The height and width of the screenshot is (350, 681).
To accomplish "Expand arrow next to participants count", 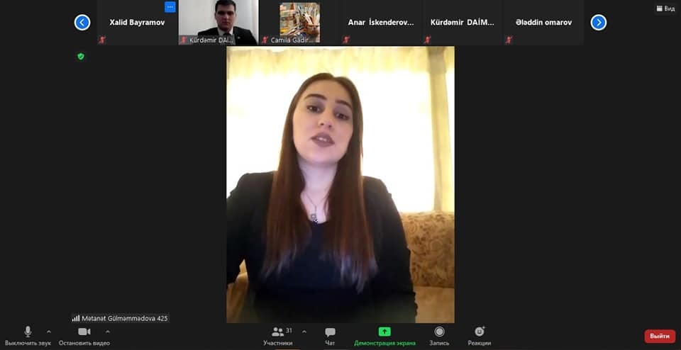I will 304,332.
